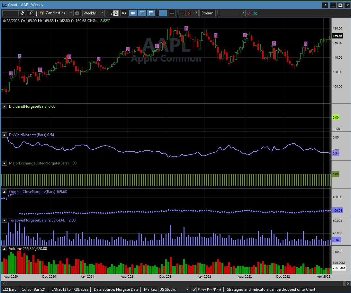This screenshot has width=351, height=293.
Task: Toggle the event icons display button
Action: click(133, 13)
